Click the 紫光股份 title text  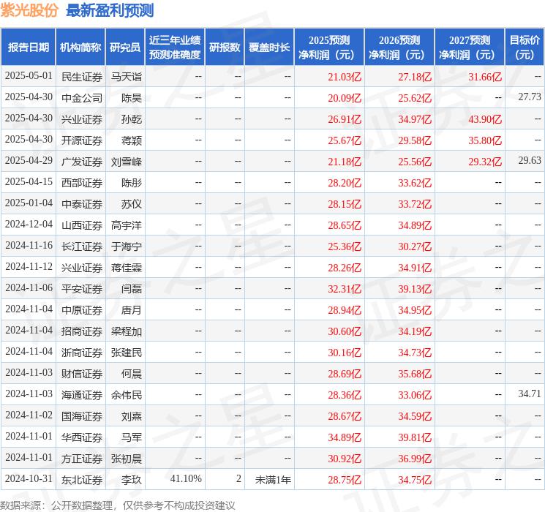click(29, 10)
